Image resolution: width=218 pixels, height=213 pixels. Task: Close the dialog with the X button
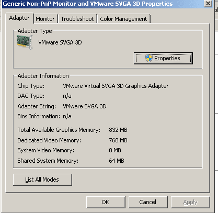(x=208, y=4)
